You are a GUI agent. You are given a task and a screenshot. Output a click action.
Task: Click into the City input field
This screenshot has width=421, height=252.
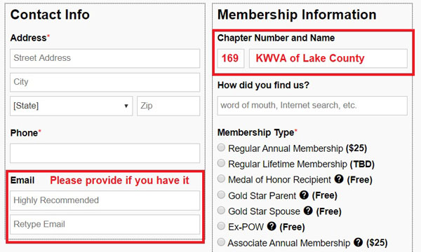tap(105, 82)
